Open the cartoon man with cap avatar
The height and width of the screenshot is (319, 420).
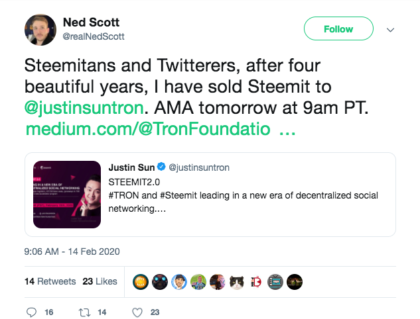pyautogui.click(x=179, y=282)
